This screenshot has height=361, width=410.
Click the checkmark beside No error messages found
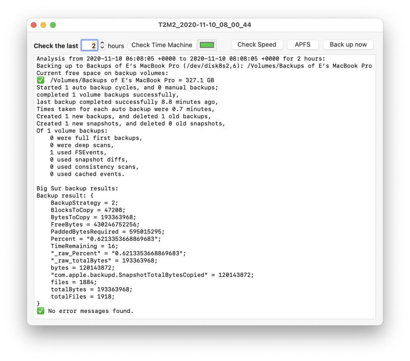click(x=41, y=311)
